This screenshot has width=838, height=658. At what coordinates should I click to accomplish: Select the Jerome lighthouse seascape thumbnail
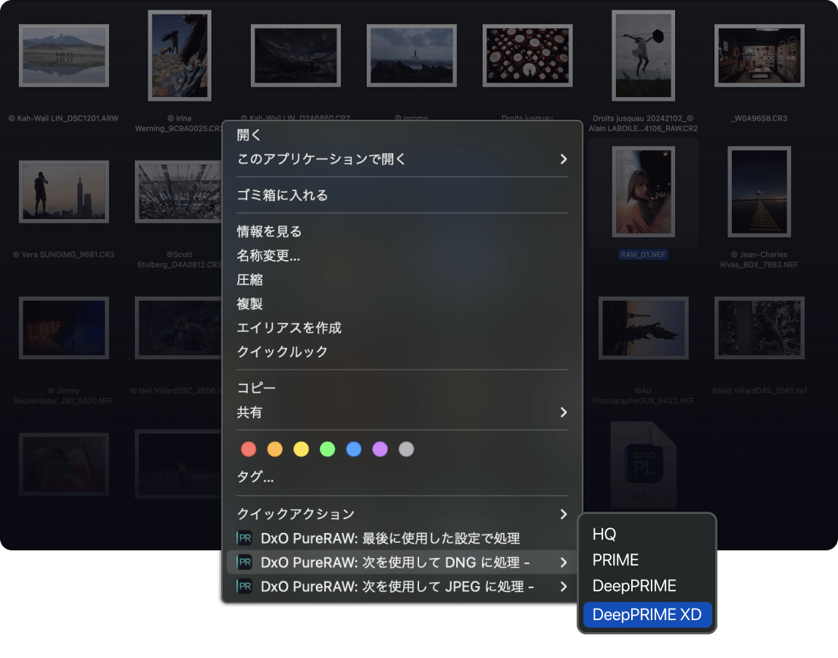(411, 55)
